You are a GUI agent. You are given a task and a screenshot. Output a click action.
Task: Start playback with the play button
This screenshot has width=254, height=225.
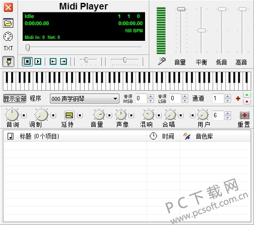coord(38,61)
